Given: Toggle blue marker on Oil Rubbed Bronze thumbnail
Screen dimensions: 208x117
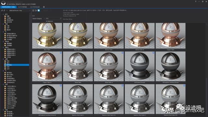Looking at the screenshot, I should click(153, 53).
